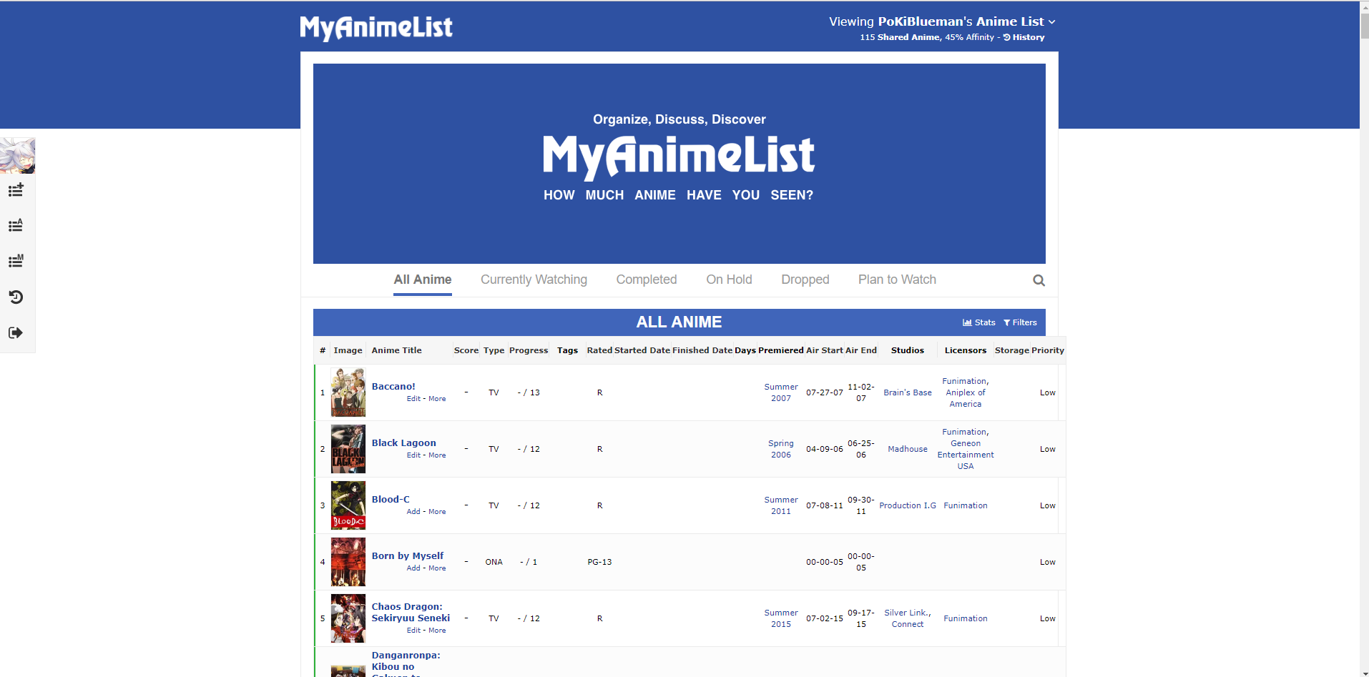Open the Filters funnel button

coord(1020,322)
